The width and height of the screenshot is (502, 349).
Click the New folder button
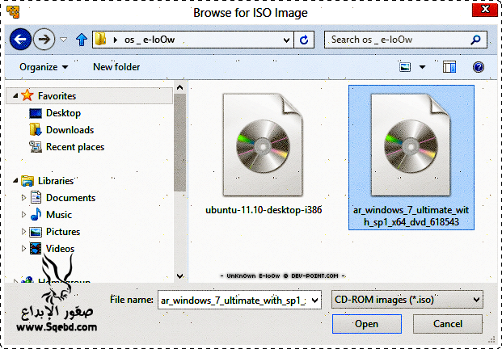pos(116,67)
